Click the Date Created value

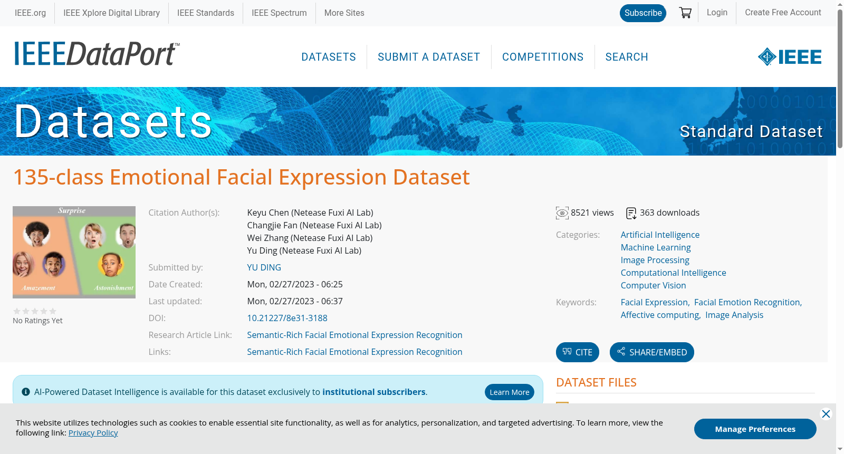(x=295, y=284)
